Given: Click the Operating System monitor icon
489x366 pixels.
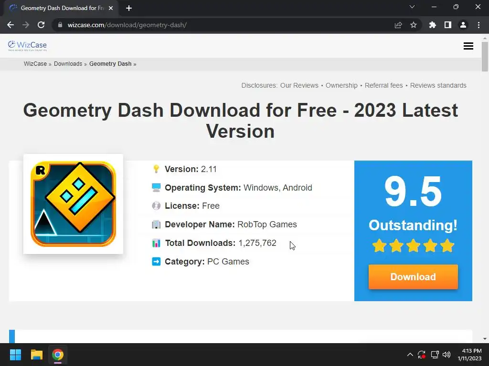Looking at the screenshot, I should (x=156, y=187).
